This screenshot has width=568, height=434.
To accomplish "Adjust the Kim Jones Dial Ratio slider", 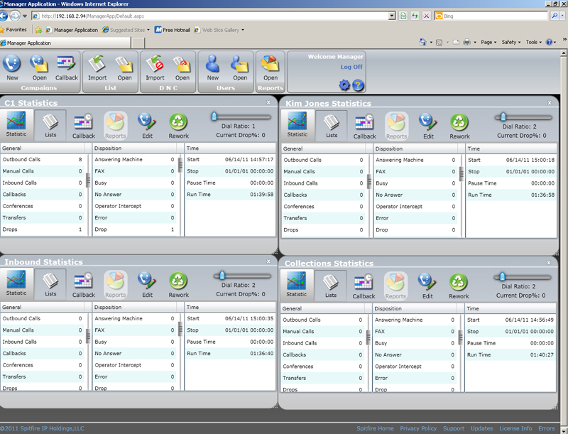I will [x=503, y=116].
